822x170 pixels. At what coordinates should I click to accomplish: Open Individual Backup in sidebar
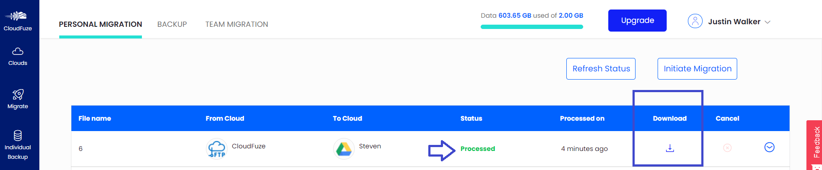pos(18,145)
